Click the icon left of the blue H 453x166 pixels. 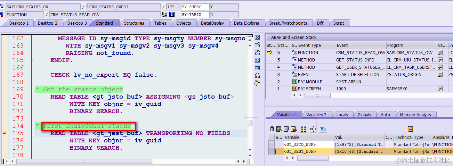(165, 15)
